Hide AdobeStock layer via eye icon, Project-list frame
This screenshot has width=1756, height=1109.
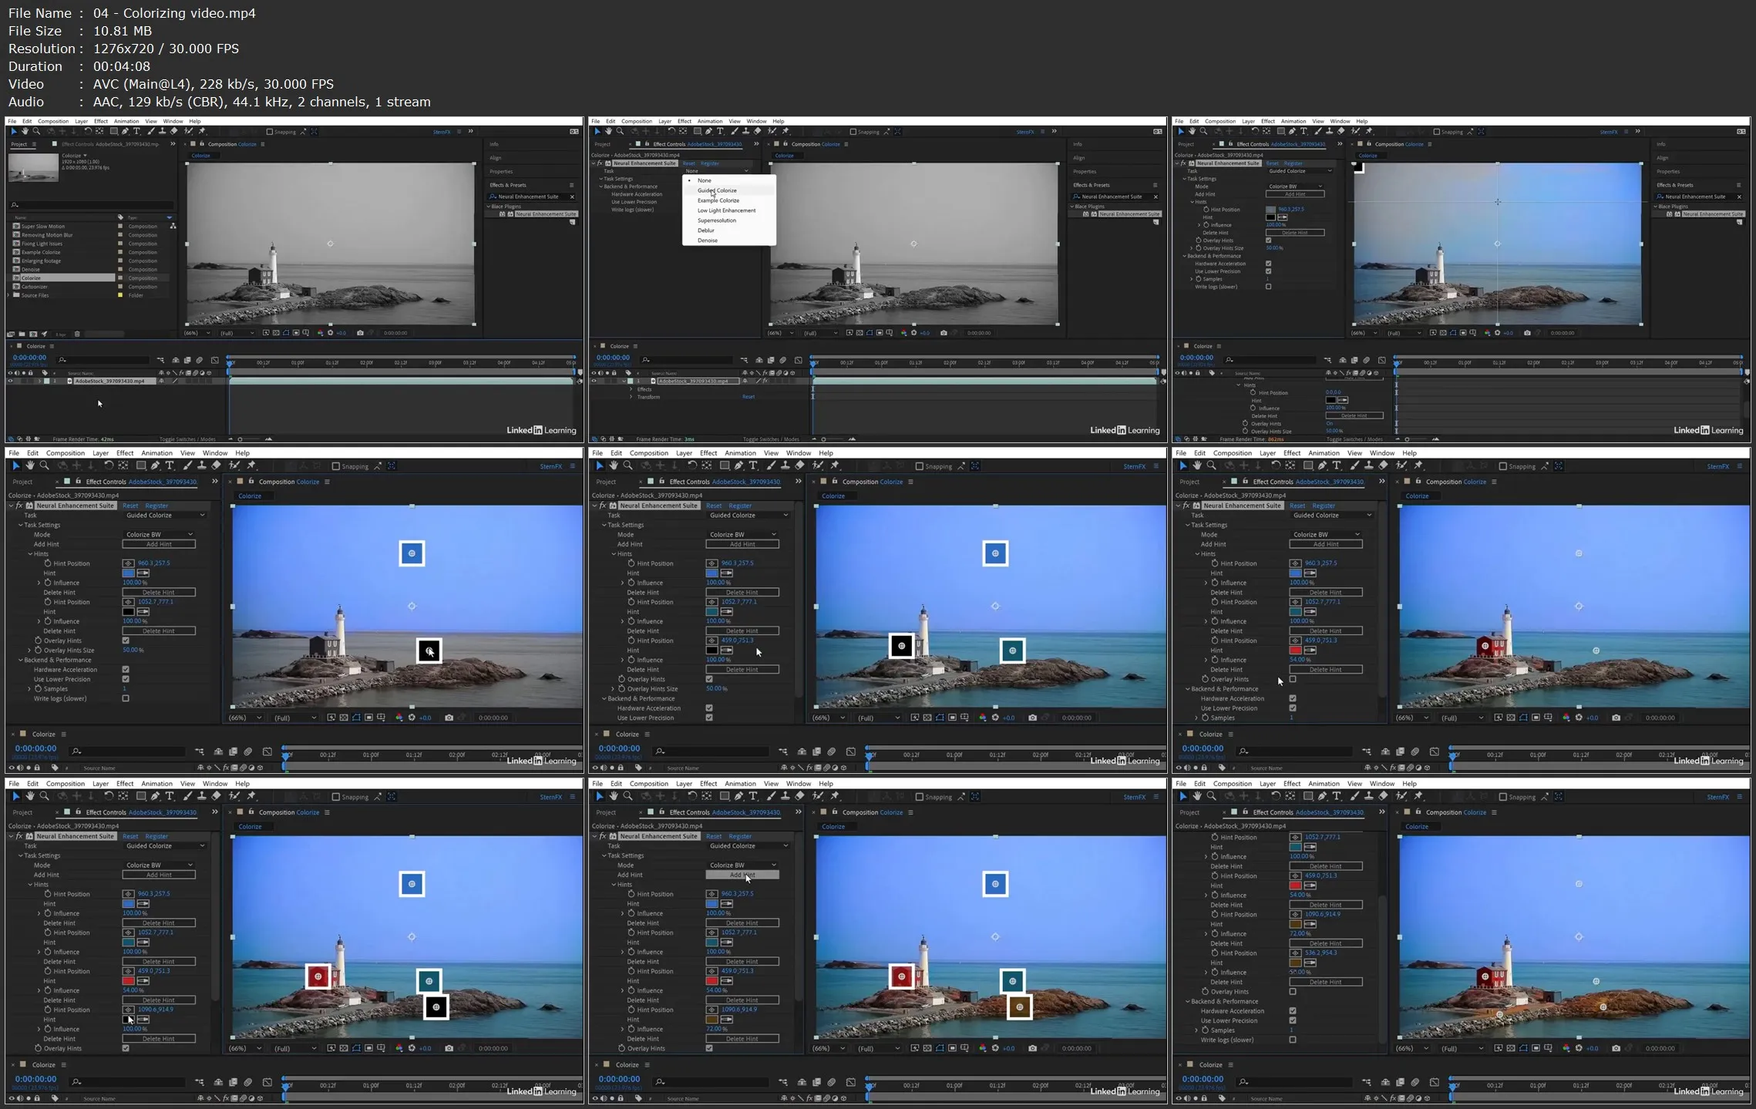(x=10, y=381)
